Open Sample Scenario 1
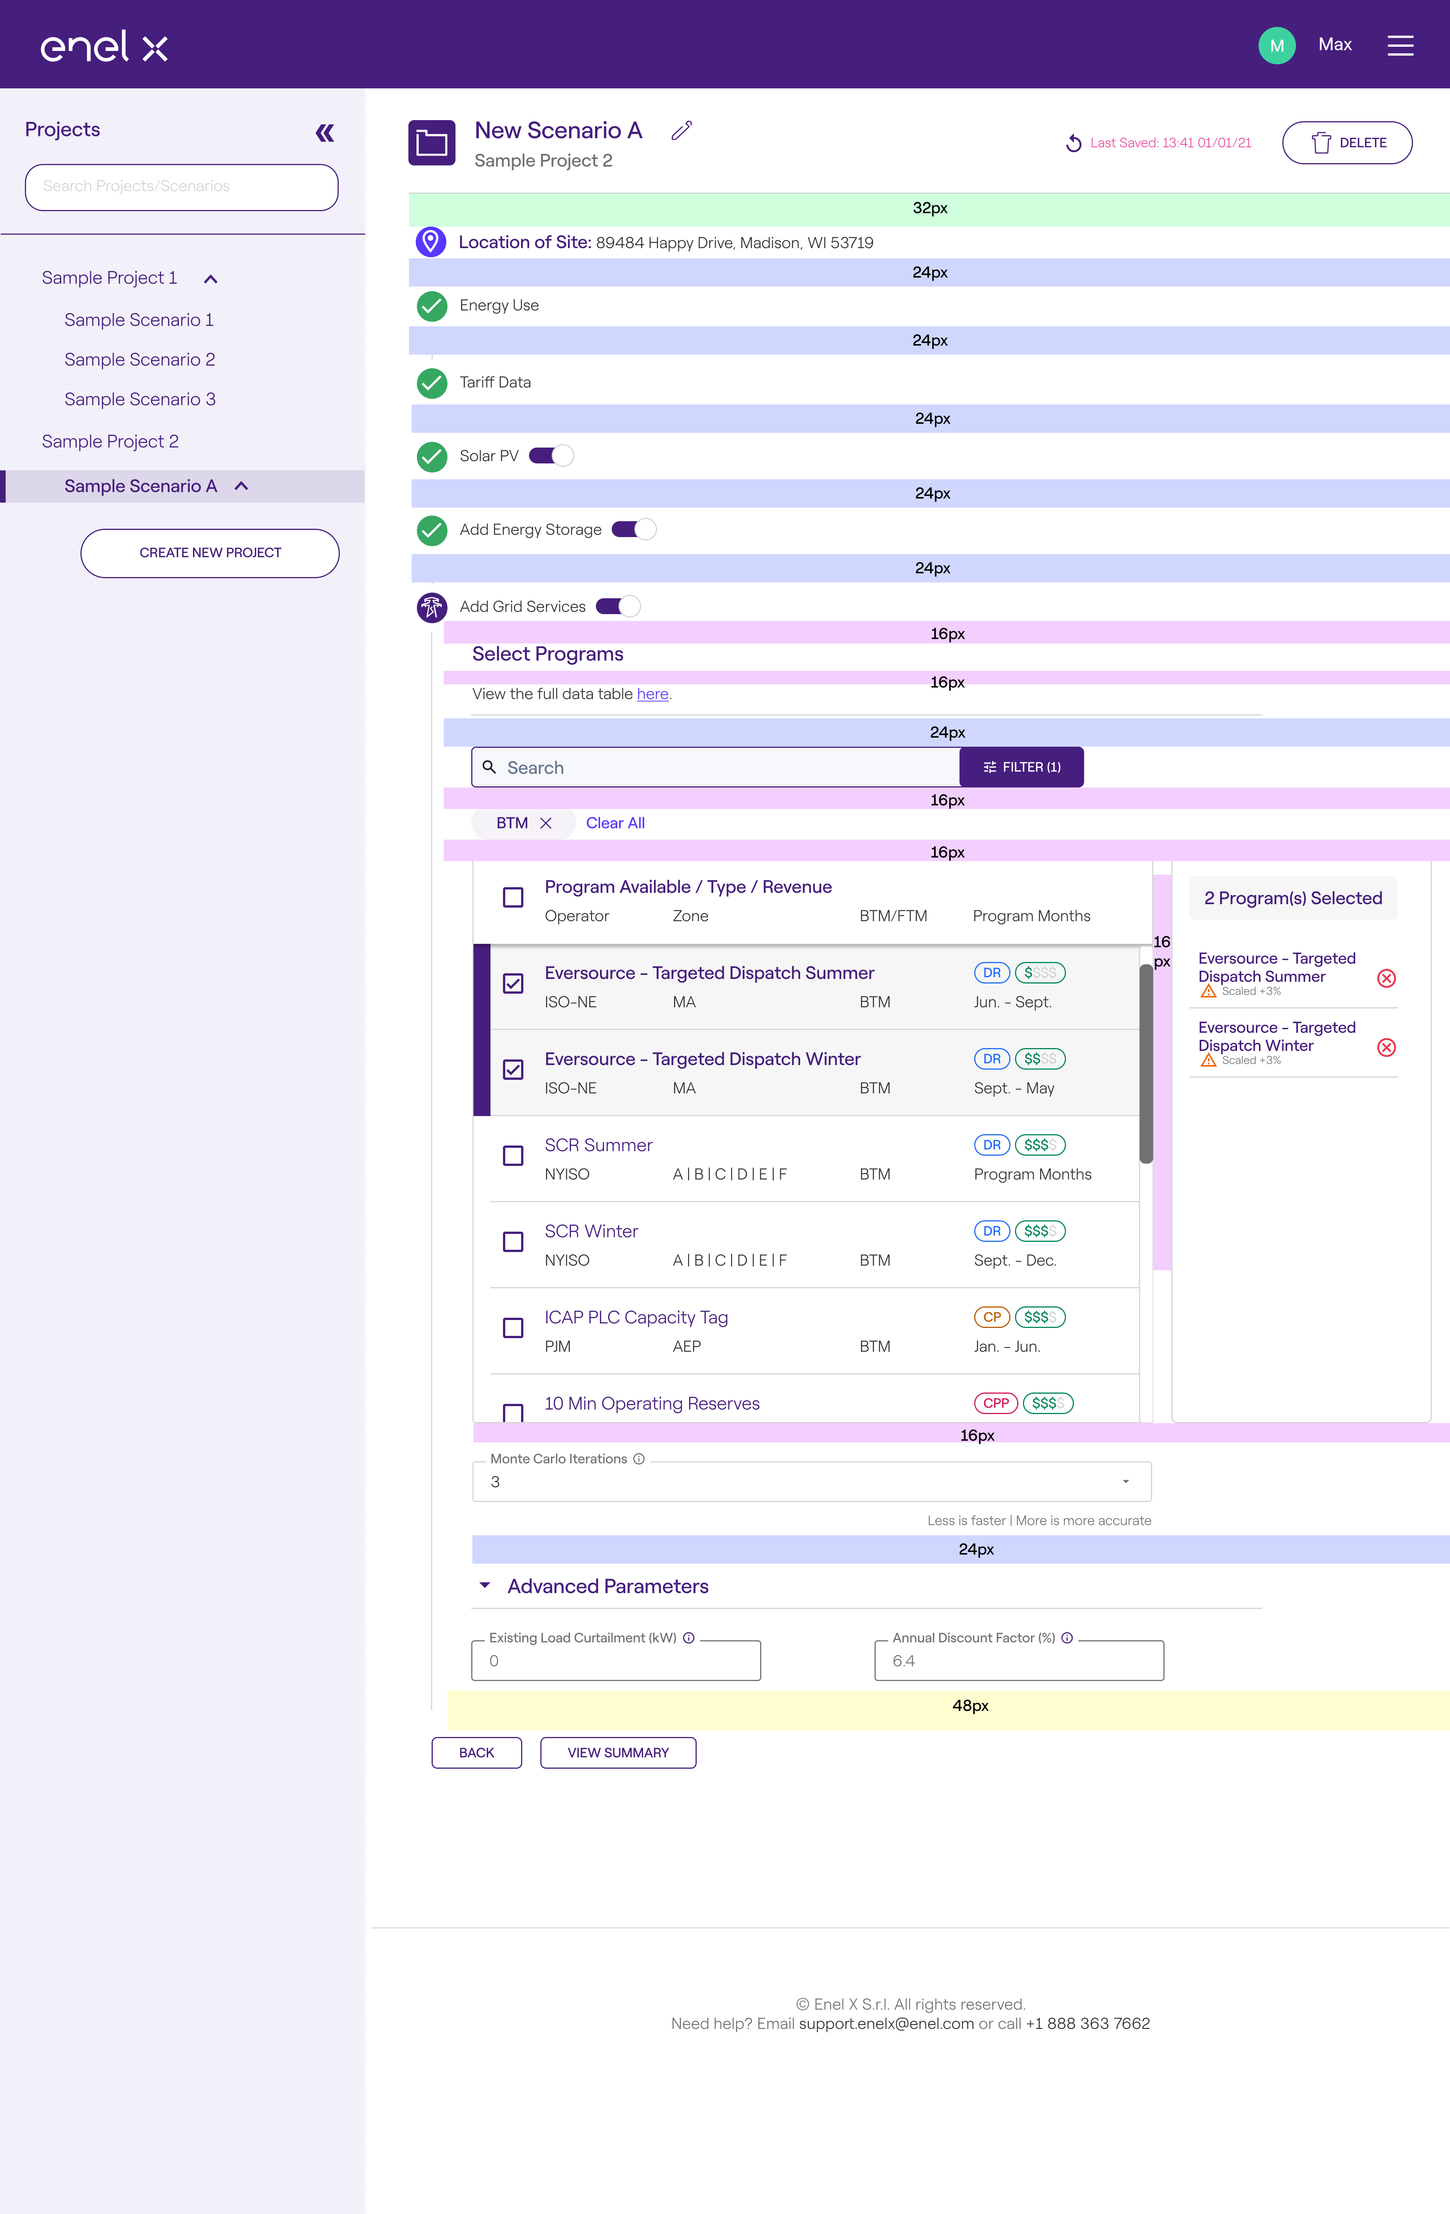 tap(139, 320)
